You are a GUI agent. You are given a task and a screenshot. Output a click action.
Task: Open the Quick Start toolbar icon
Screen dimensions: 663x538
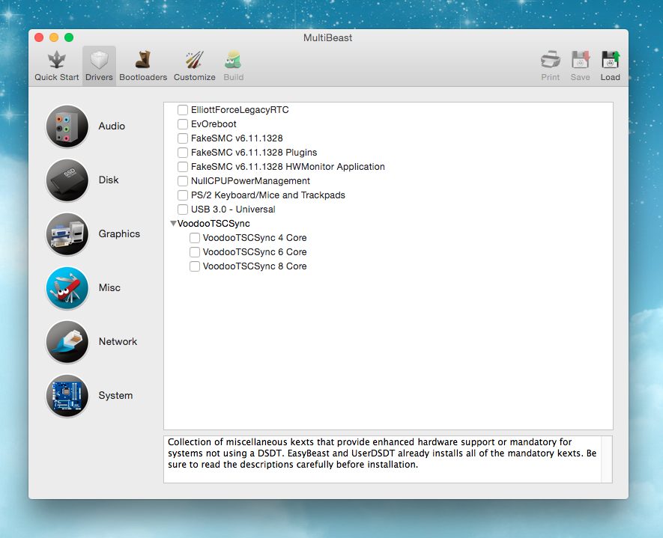(x=57, y=60)
